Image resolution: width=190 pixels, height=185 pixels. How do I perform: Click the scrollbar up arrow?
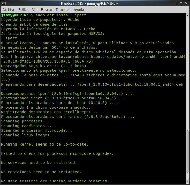pyautogui.click(x=188, y=15)
